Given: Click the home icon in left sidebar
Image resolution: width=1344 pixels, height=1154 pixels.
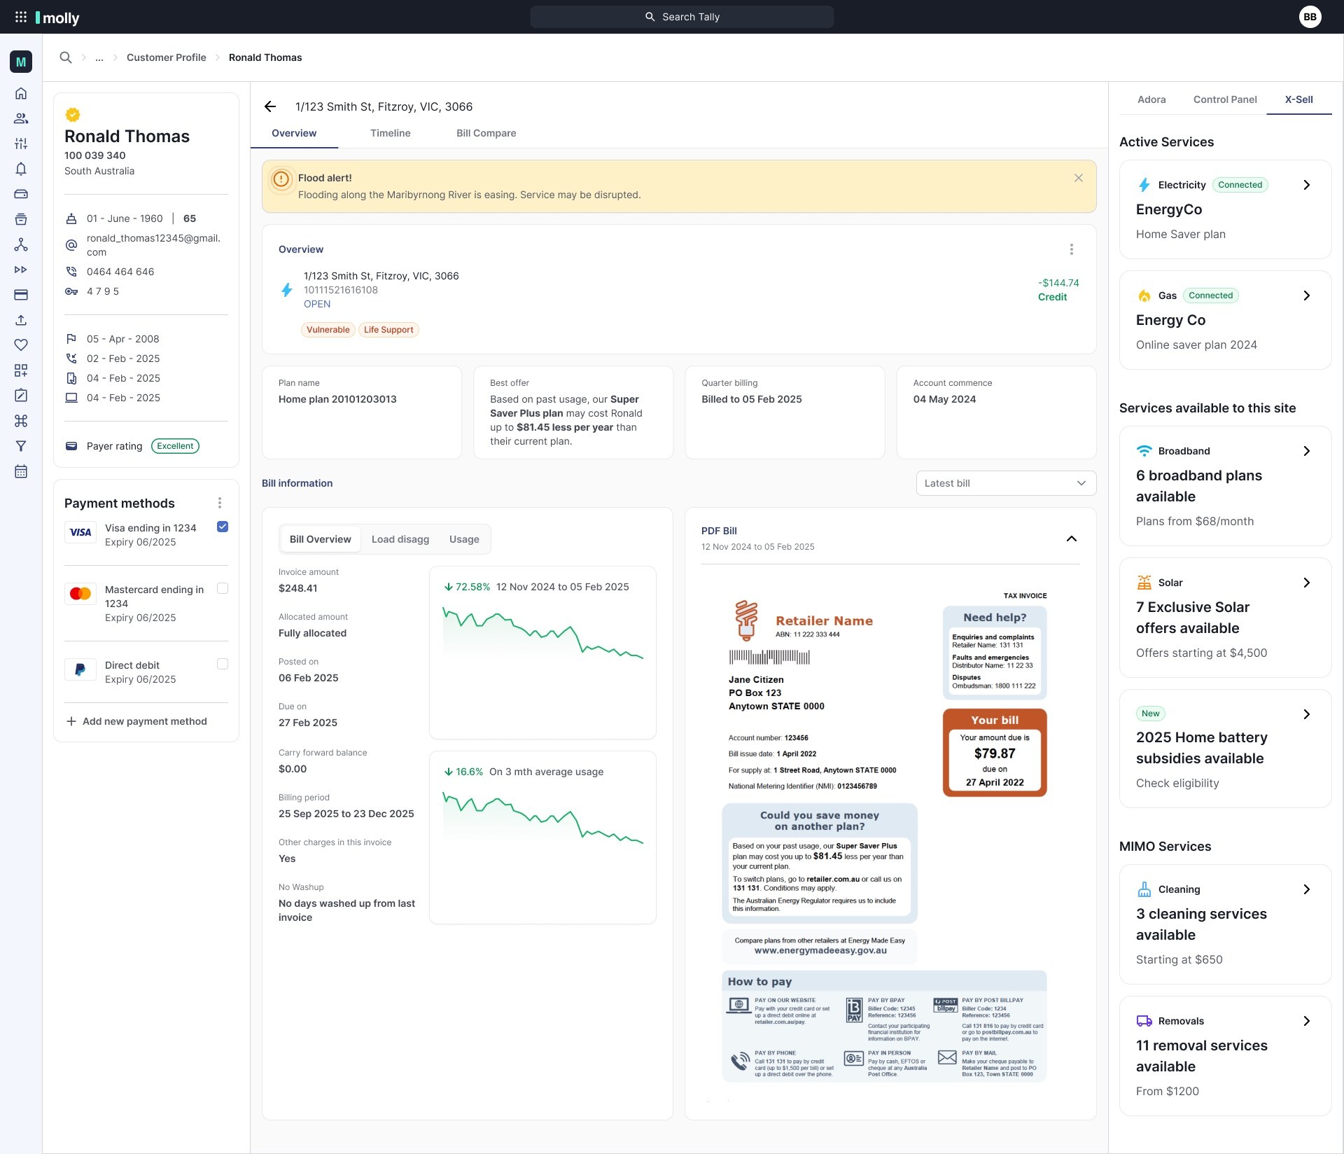Looking at the screenshot, I should pos(21,93).
